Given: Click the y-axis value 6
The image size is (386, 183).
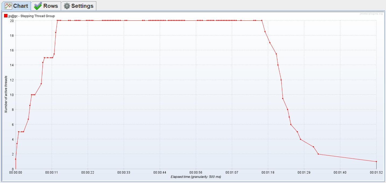Looking at the screenshot, I should 13,125.
